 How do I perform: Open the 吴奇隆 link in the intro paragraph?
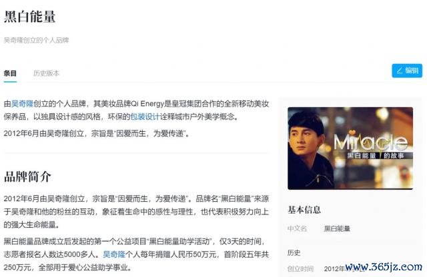coord(22,104)
